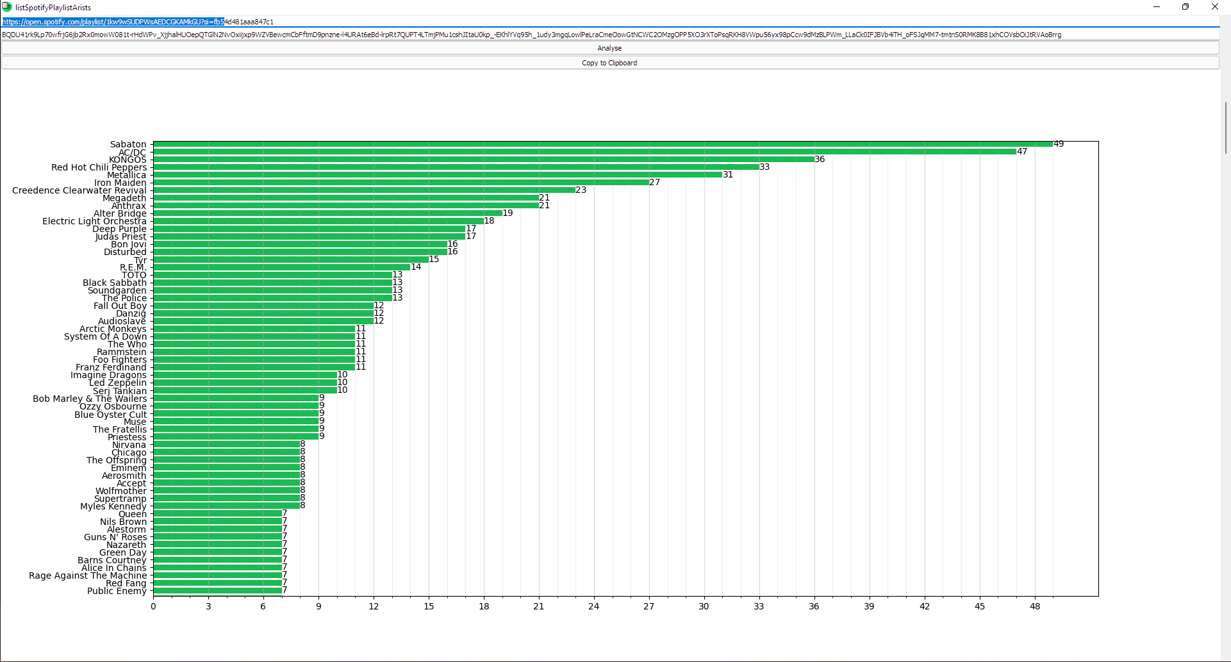Click the Arctic Monkeys artist label
The width and height of the screenshot is (1231, 662).
tap(113, 329)
